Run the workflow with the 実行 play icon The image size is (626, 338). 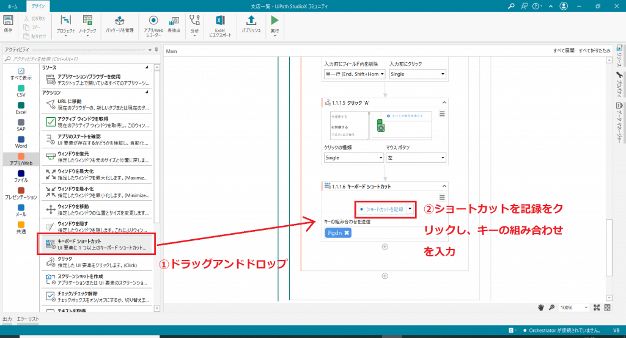pyautogui.click(x=274, y=23)
